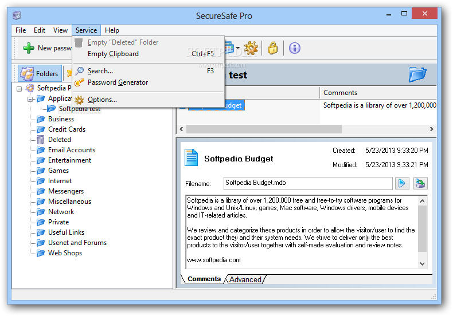The height and width of the screenshot is (316, 453).
Task: Click the Softpedia Budget document icon
Action: (192, 157)
